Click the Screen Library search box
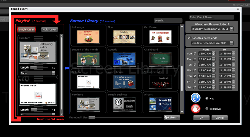 click(x=168, y=21)
